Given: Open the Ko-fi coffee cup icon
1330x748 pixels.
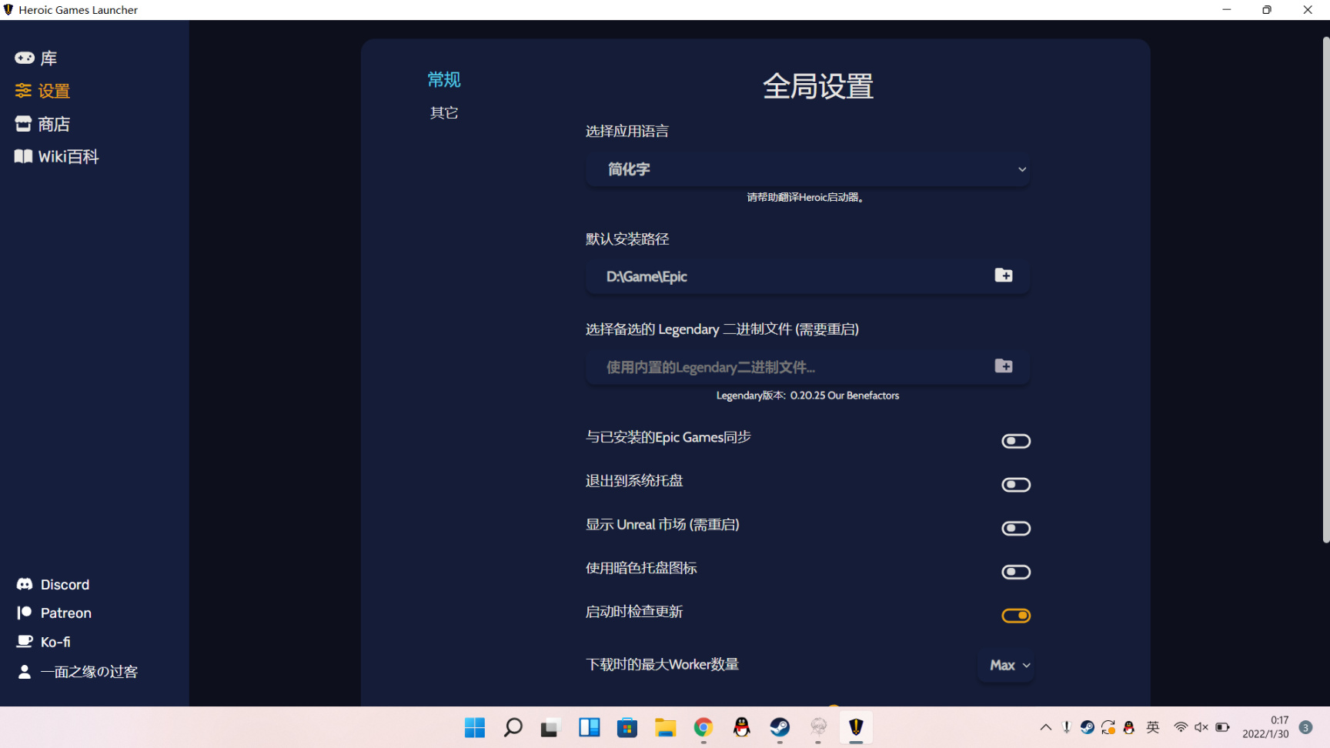Looking at the screenshot, I should 25,641.
